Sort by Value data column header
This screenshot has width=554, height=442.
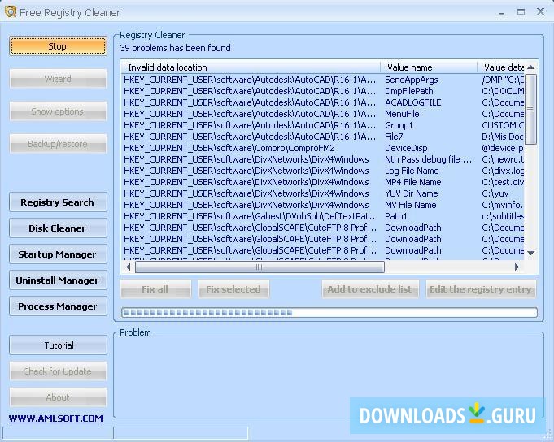(500, 67)
